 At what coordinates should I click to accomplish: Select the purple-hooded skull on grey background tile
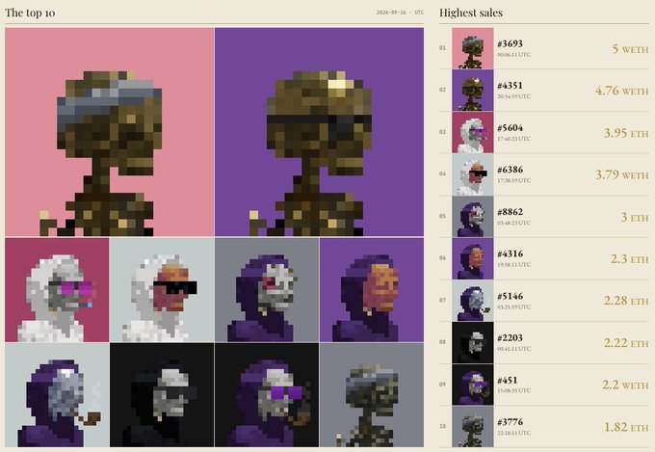tap(267, 290)
